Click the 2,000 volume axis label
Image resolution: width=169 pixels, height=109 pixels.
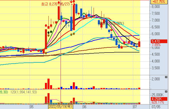[156, 79]
